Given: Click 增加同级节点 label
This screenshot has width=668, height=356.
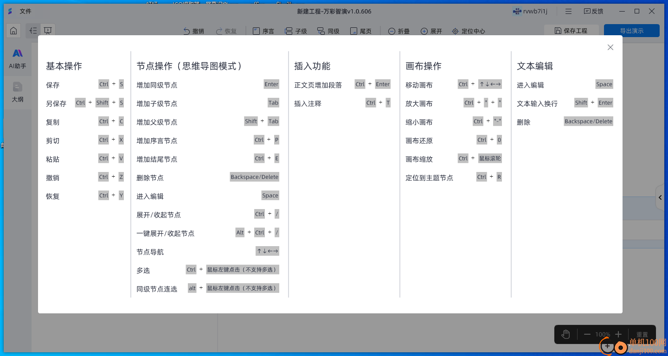Looking at the screenshot, I should 157,85.
